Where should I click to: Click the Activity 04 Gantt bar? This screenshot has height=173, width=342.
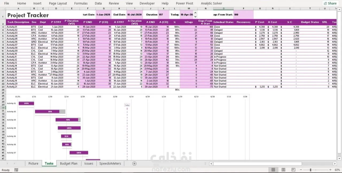point(69,128)
